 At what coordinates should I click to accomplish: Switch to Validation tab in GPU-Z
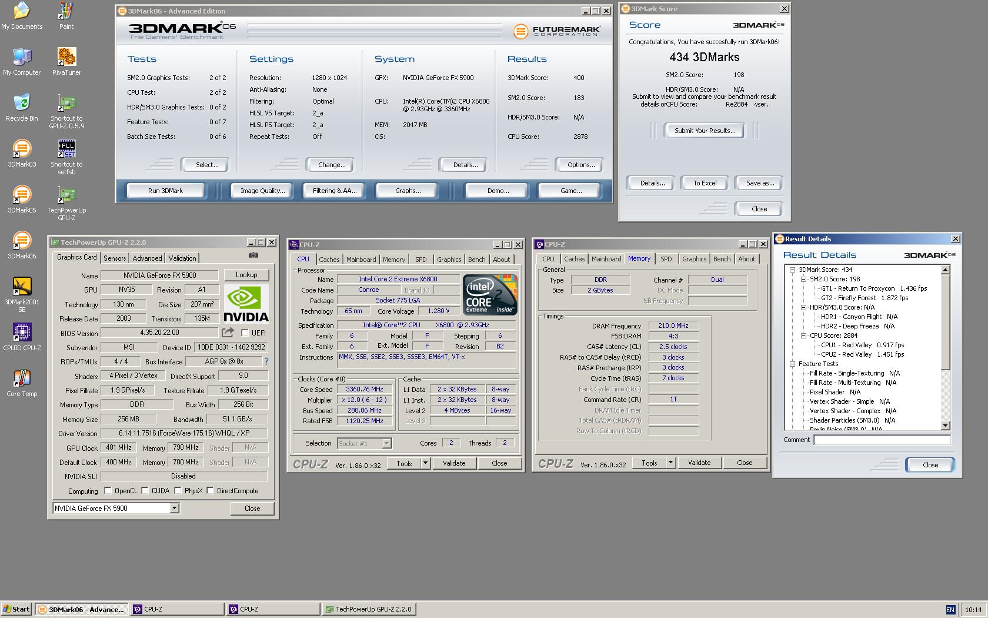tap(182, 258)
